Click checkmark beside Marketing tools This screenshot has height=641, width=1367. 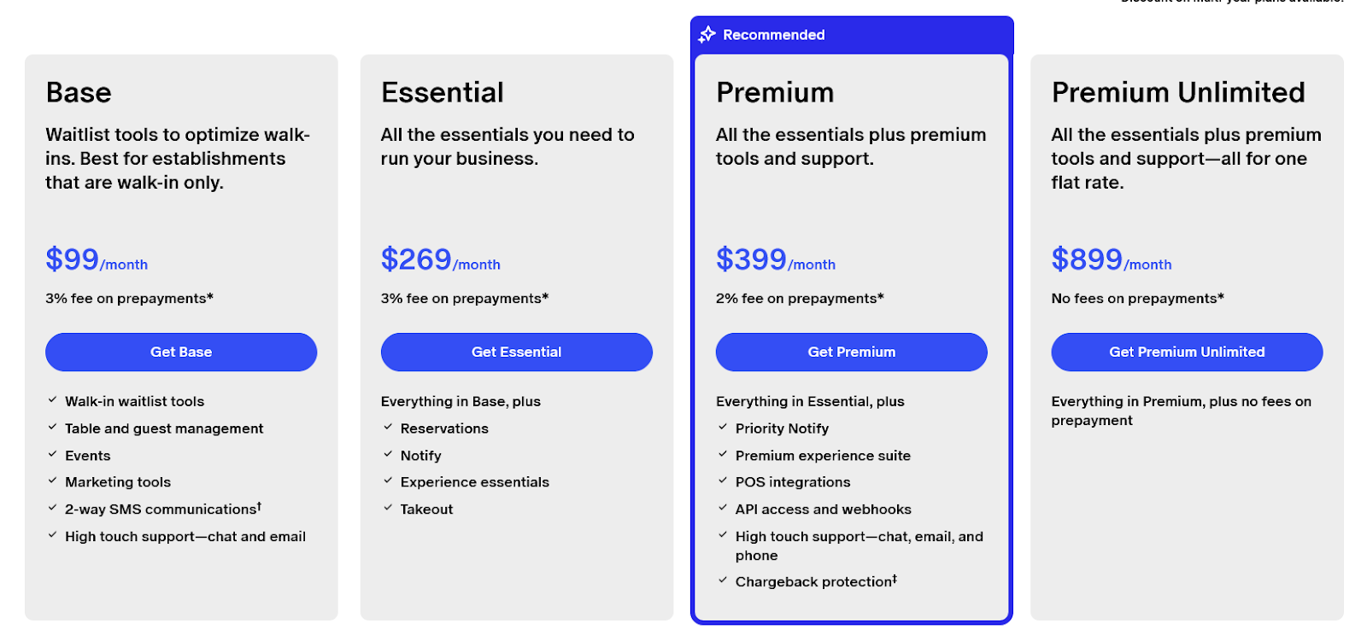pyautogui.click(x=52, y=481)
